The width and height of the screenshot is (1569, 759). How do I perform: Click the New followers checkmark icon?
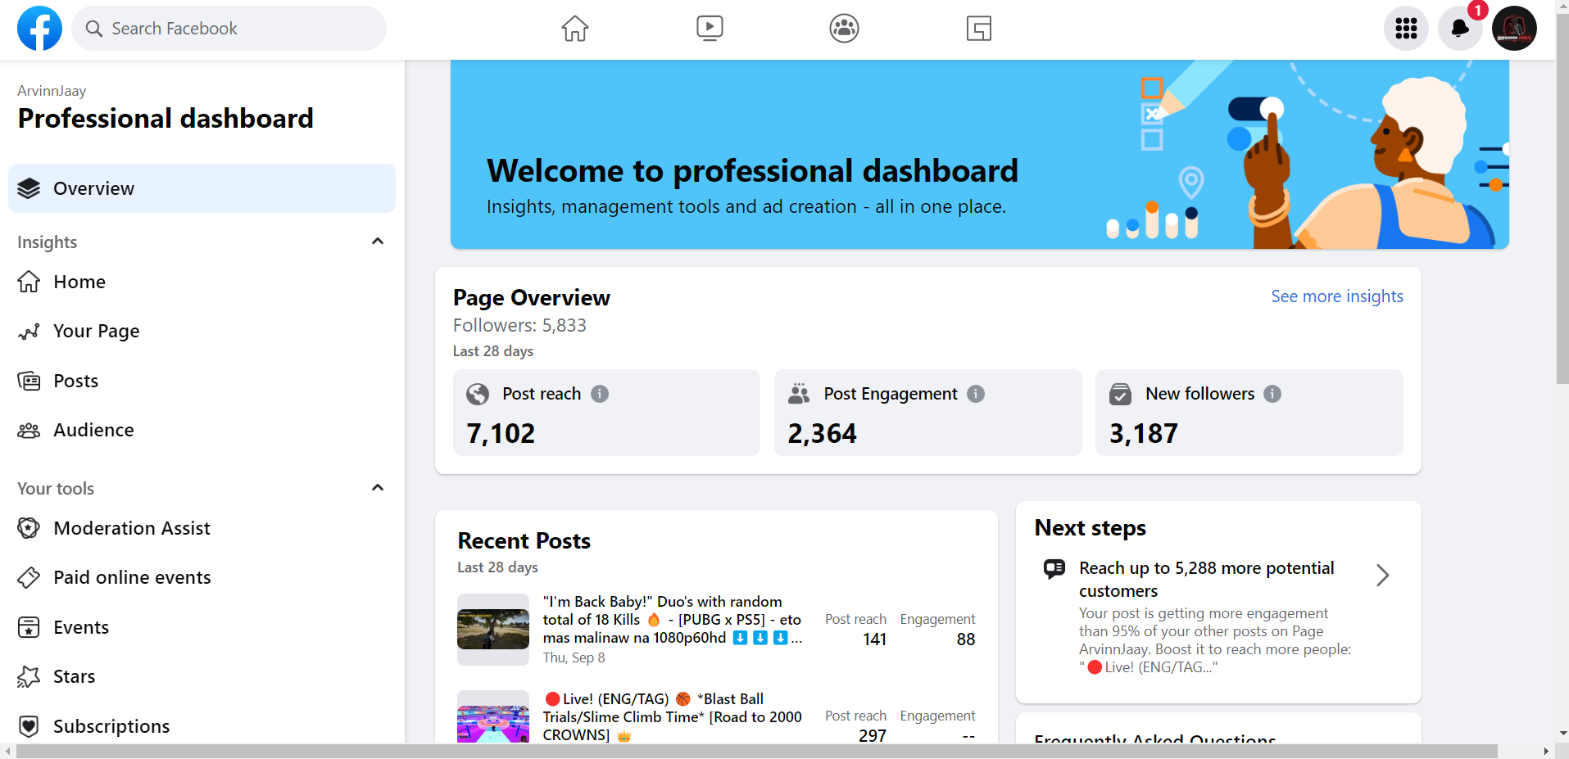(1120, 395)
